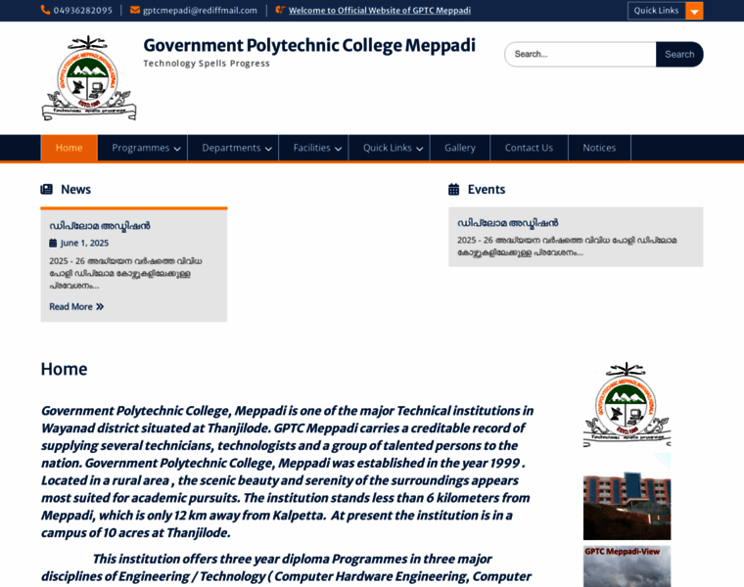Expand the Facilities chevron arrow

tap(339, 149)
